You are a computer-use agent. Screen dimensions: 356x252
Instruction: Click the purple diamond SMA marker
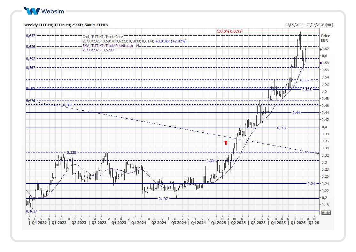(x=321, y=63)
